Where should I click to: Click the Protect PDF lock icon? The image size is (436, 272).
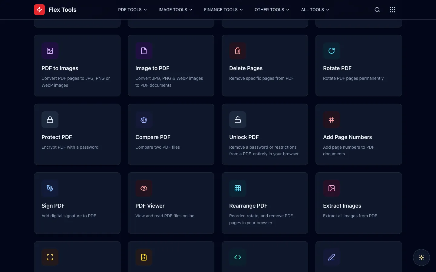[50, 120]
